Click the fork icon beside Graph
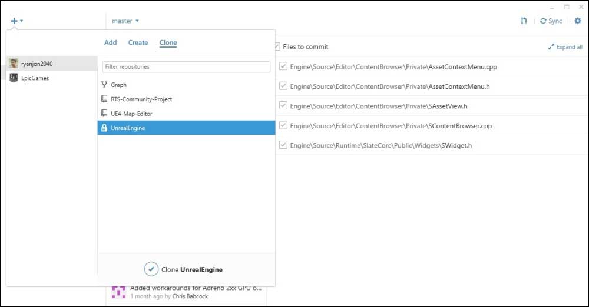The width and height of the screenshot is (589, 307). pos(104,85)
